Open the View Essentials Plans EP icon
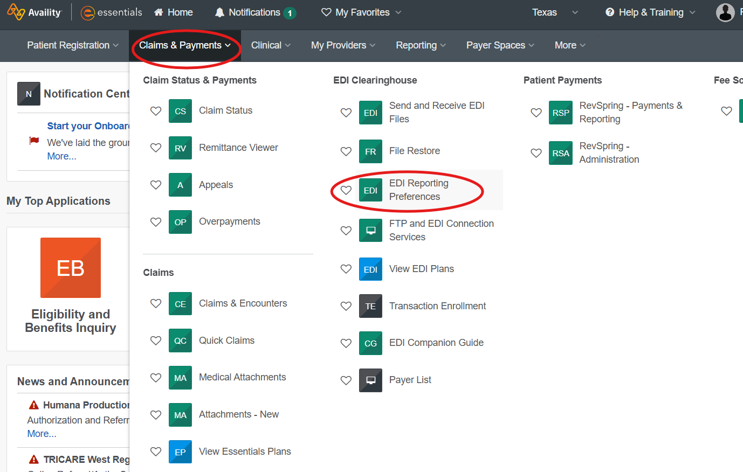Viewport: 743px width, 472px height. point(180,452)
